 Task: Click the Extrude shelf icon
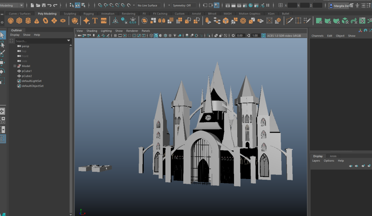coord(208,21)
